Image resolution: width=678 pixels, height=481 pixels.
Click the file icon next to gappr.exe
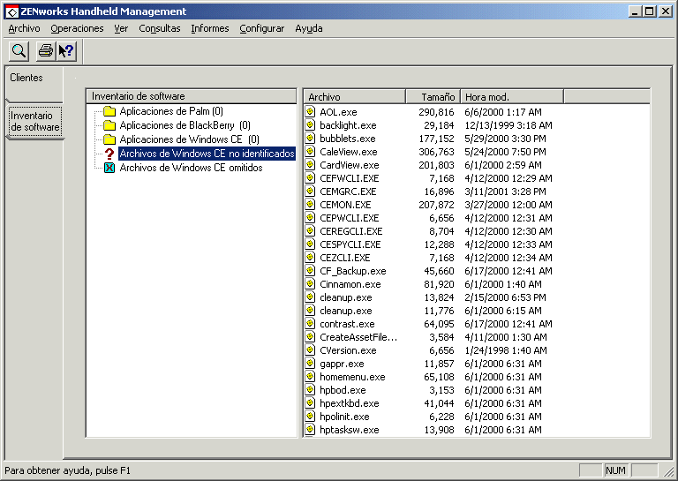[310, 364]
